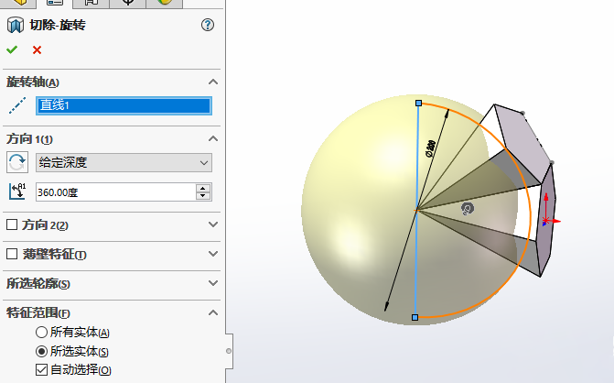Click the dashed axis line icon by 直线1
The width and height of the screenshot is (614, 383).
pos(16,105)
